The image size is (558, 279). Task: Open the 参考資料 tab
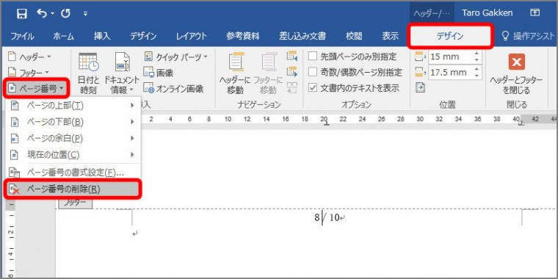tap(243, 36)
